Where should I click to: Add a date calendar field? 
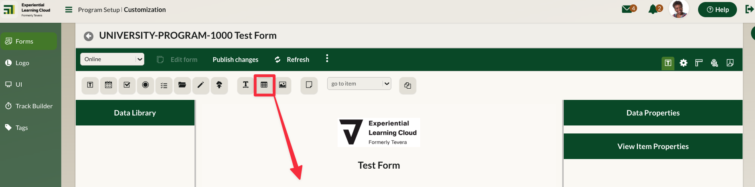pos(109,85)
